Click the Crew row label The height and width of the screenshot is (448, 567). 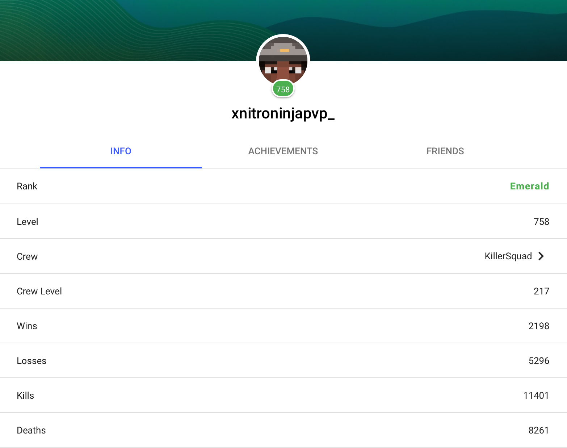click(27, 256)
